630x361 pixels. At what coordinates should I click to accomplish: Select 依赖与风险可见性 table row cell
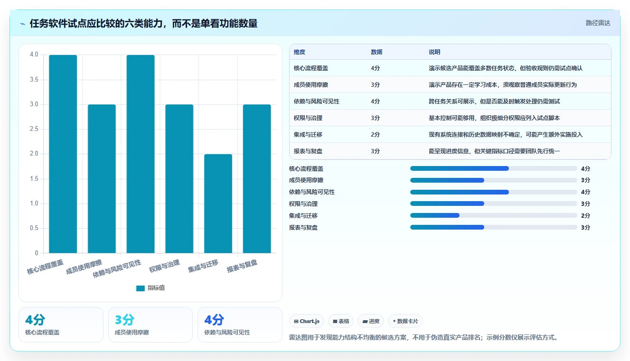tap(317, 102)
